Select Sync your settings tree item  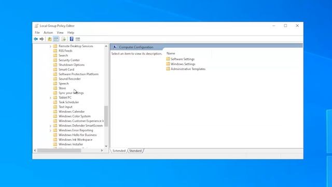pyautogui.click(x=71, y=93)
